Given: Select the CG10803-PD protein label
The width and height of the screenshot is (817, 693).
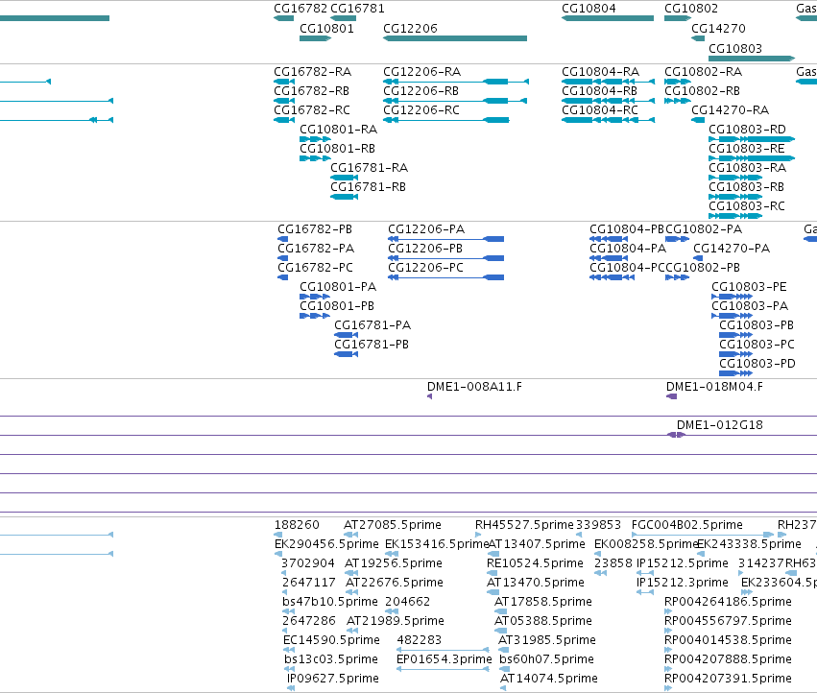Looking at the screenshot, I should point(757,363).
